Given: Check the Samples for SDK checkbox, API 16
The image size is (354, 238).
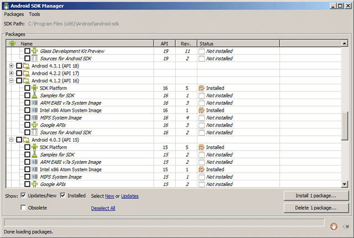Looking at the screenshot, I should coord(27,96).
